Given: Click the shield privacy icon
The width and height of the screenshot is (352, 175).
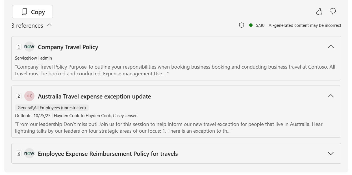Looking at the screenshot, I should (242, 25).
